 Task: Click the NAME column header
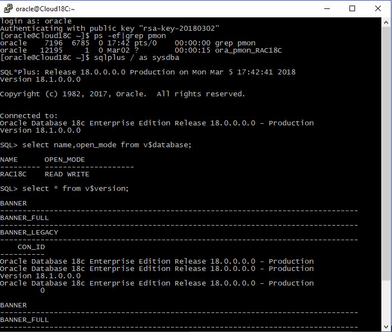[x=9, y=160]
